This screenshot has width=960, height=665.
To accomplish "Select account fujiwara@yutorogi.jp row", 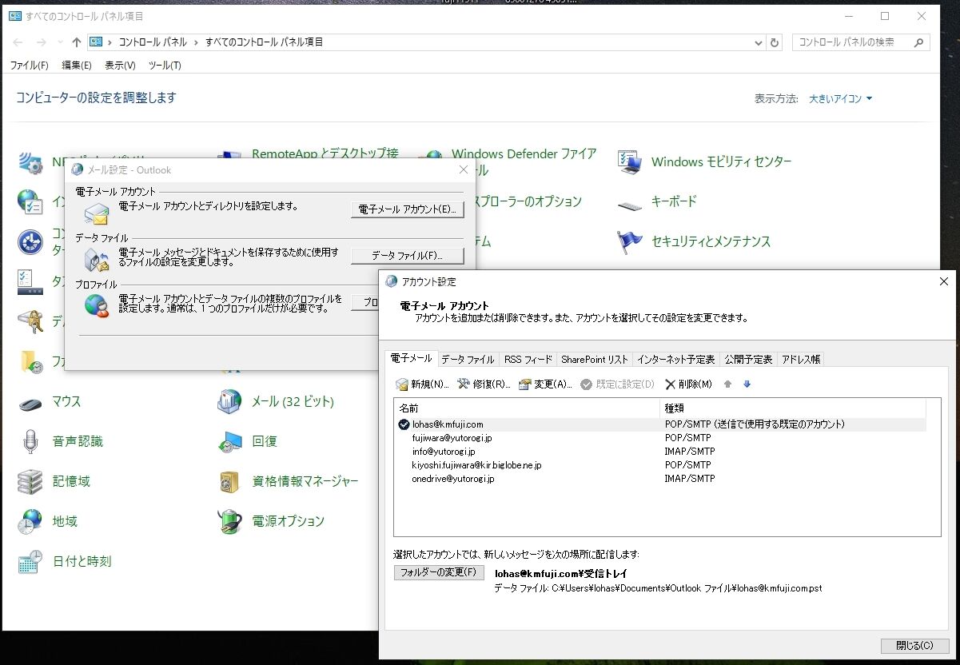I will click(662, 438).
